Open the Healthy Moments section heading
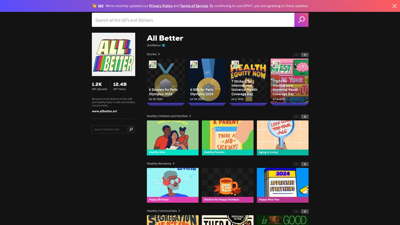This screenshot has width=400, height=225. (161, 163)
